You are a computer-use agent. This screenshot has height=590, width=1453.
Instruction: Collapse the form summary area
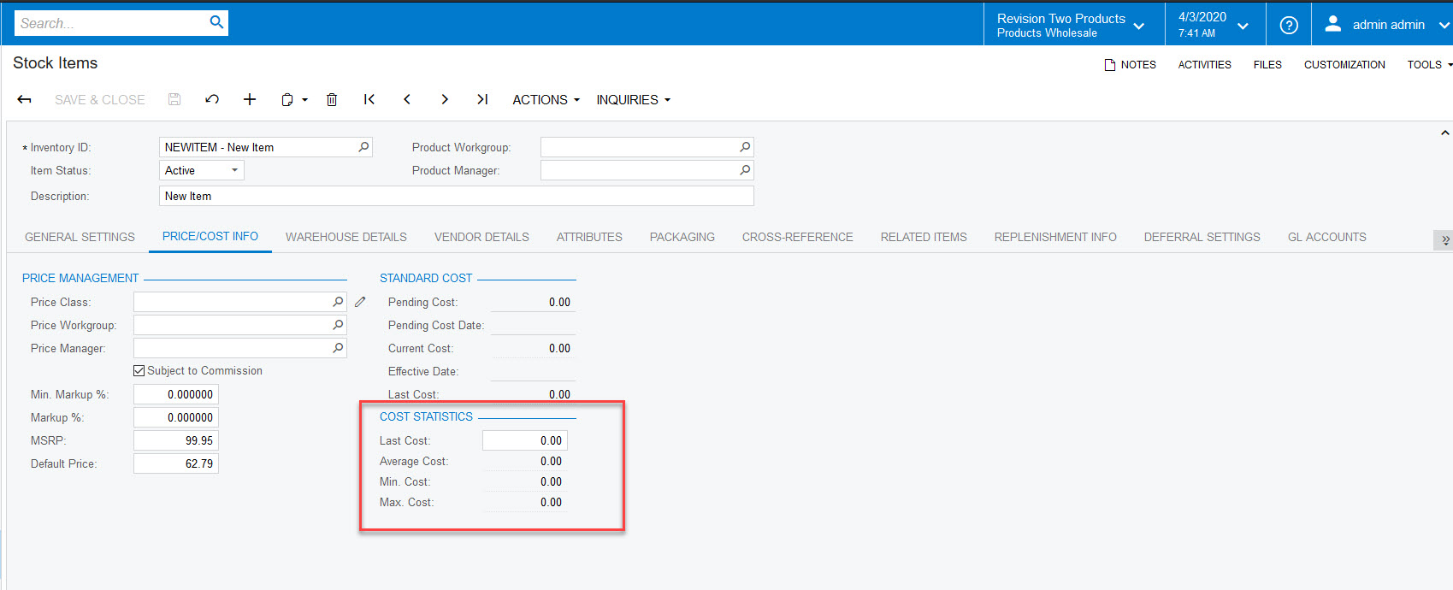[x=1444, y=133]
